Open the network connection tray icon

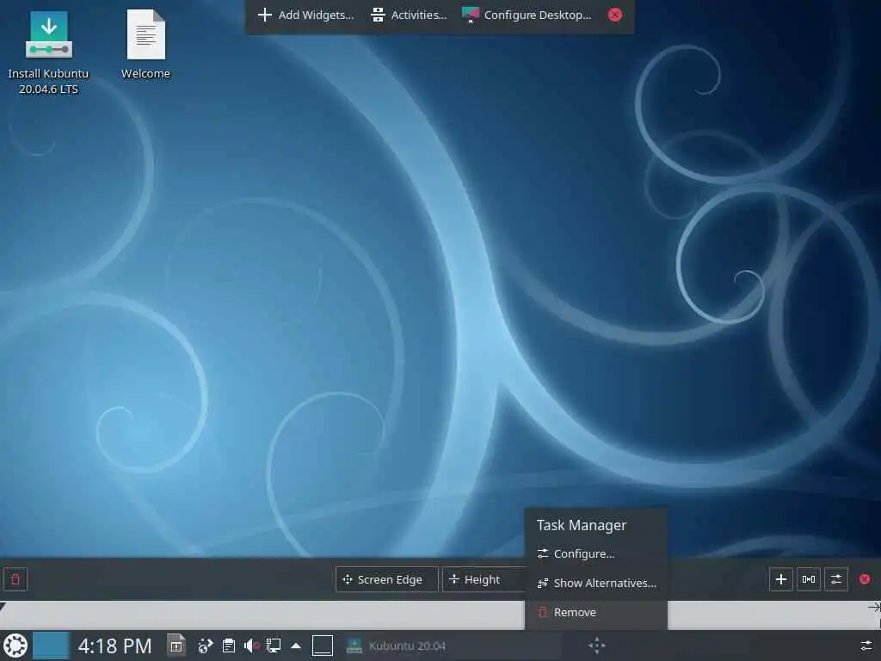(274, 646)
